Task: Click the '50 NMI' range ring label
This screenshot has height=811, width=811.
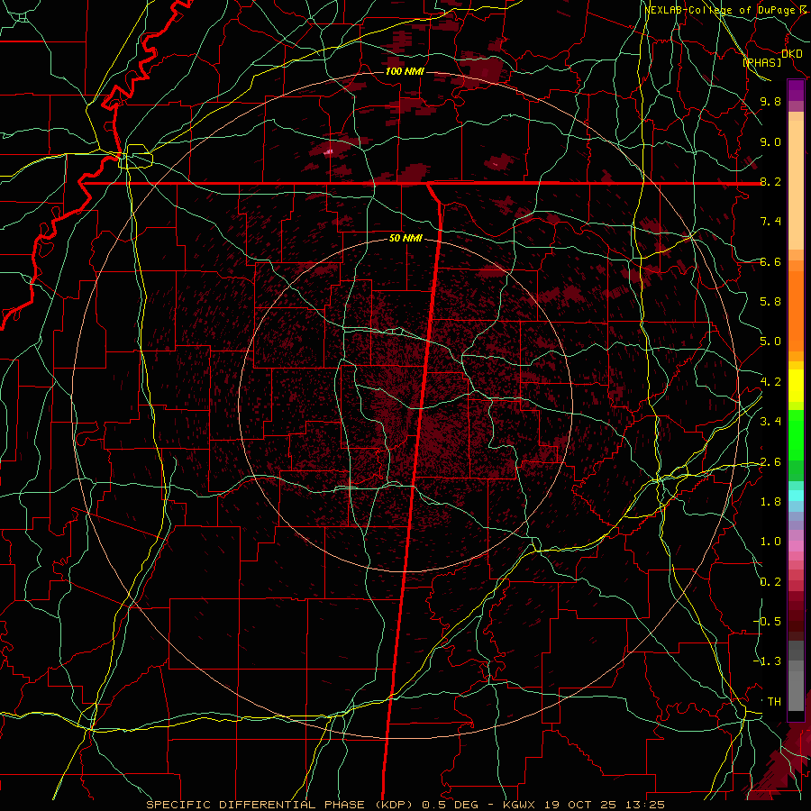Action: (x=405, y=239)
